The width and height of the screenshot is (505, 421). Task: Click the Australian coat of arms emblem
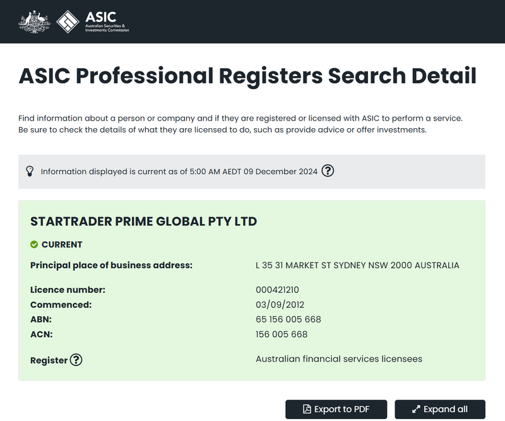tap(35, 21)
